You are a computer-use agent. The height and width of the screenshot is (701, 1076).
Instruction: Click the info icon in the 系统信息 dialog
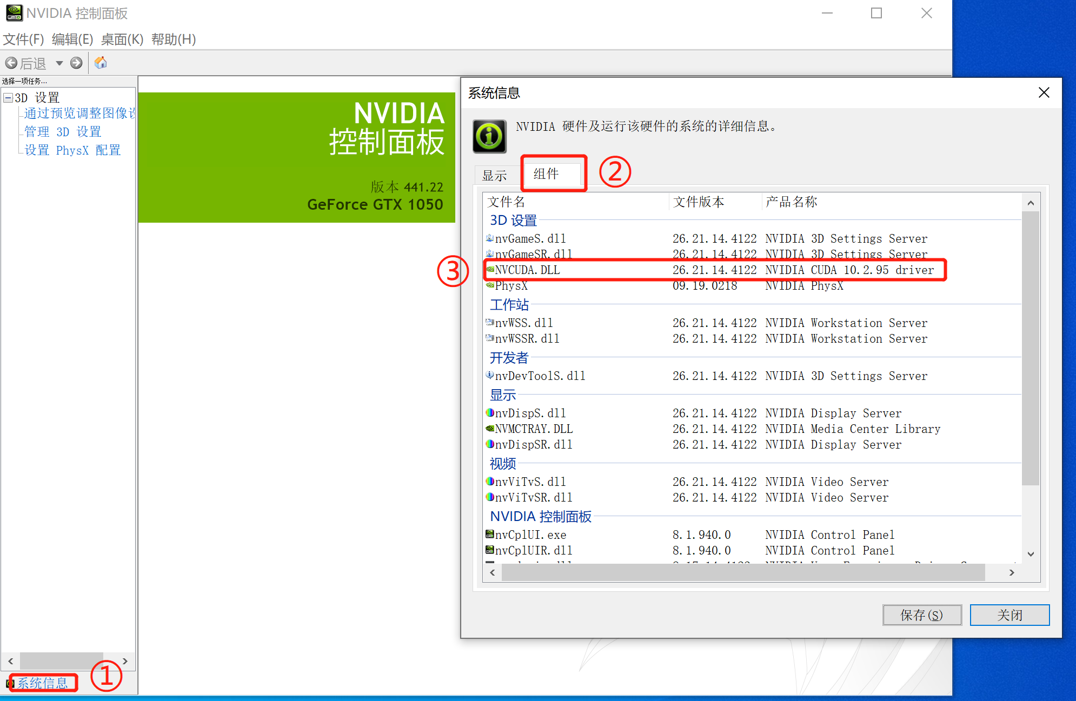click(x=488, y=136)
